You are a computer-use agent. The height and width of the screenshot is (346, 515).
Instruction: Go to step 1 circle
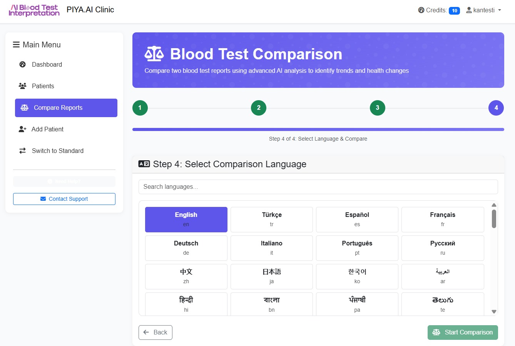pyautogui.click(x=140, y=108)
